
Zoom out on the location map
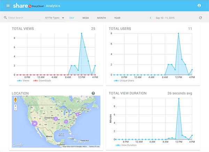click(15, 109)
